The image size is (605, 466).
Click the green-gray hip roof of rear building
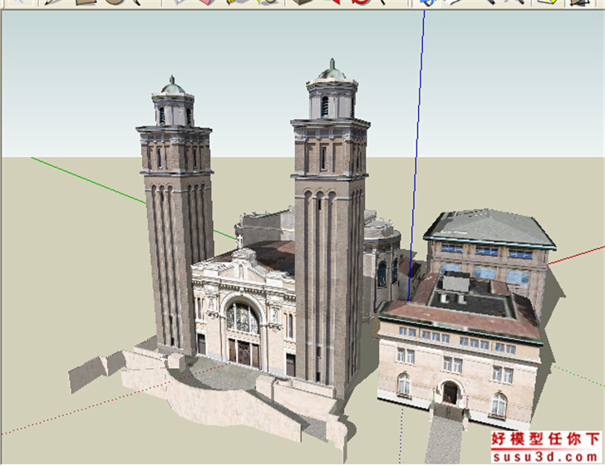click(490, 228)
